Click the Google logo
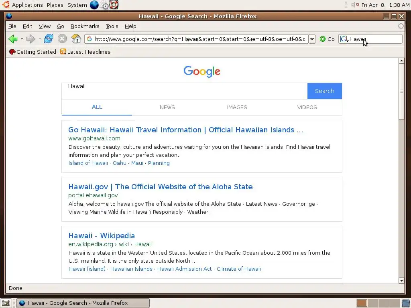This screenshot has width=411, height=308. tap(202, 71)
